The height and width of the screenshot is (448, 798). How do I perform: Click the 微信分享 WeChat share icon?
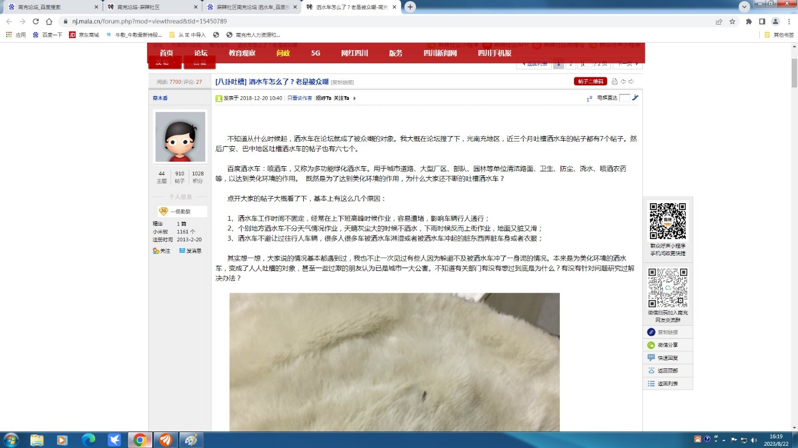(652, 345)
